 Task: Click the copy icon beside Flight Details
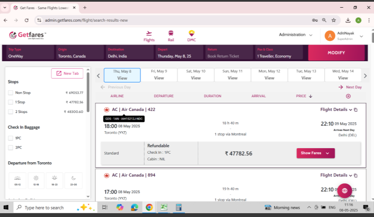356,110
